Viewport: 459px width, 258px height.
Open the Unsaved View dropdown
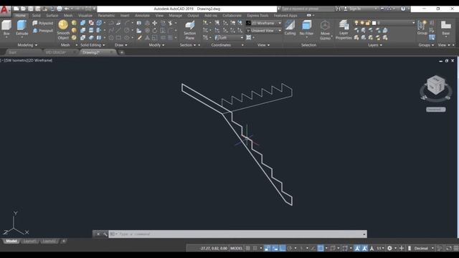point(264,30)
